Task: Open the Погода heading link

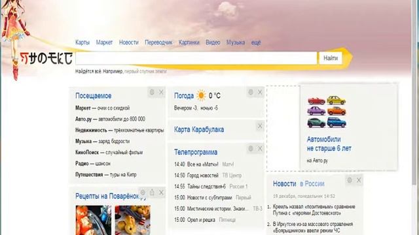Action: tap(184, 96)
